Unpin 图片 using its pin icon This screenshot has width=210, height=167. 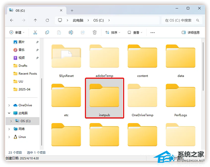pyautogui.click(x=37, y=42)
